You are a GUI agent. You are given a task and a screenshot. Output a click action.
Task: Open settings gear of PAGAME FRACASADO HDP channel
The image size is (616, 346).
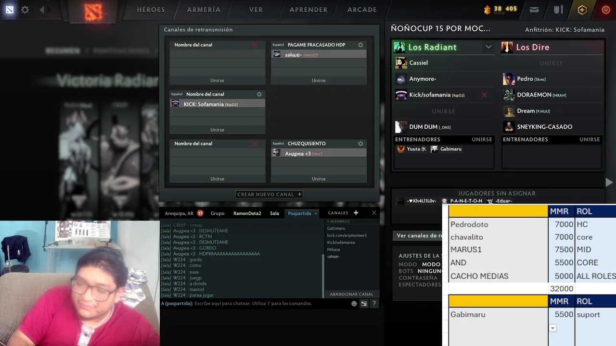click(x=360, y=45)
